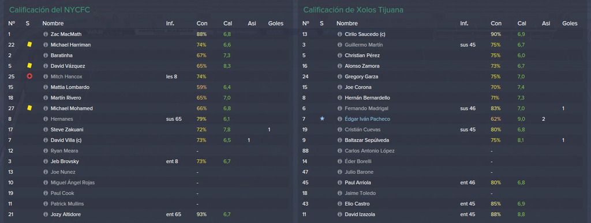The width and height of the screenshot is (591, 223).
Task: Open info icon next to David Villa
Action: 46,140
